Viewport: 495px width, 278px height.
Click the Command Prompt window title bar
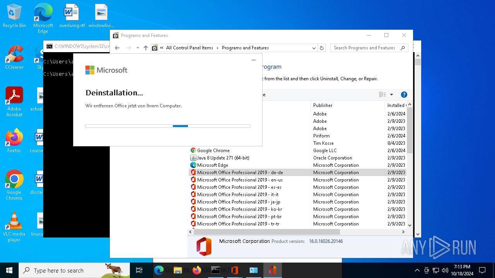point(77,46)
